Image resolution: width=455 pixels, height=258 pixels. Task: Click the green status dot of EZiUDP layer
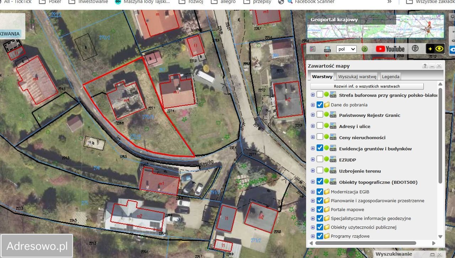coord(326,159)
